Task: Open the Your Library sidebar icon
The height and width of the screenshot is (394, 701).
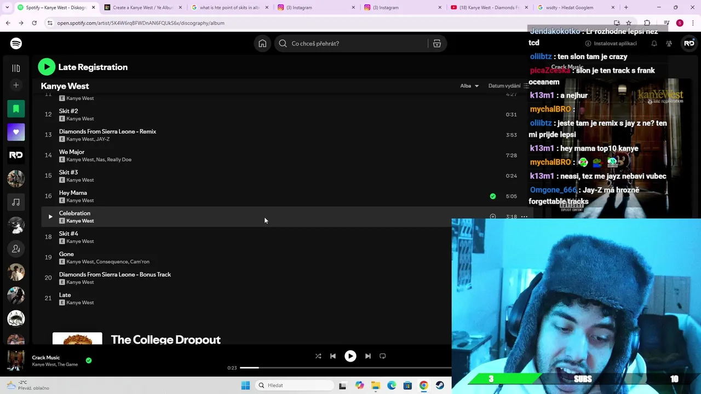Action: (16, 68)
